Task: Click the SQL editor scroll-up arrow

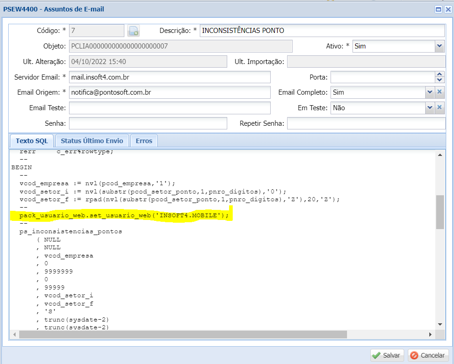Action: [440, 155]
